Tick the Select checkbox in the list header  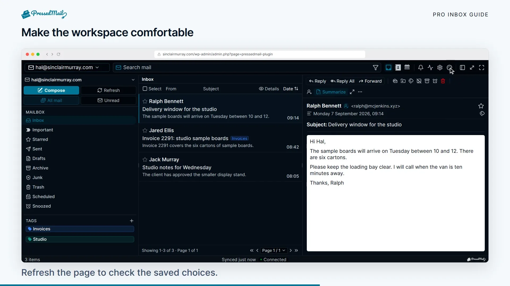[145, 89]
